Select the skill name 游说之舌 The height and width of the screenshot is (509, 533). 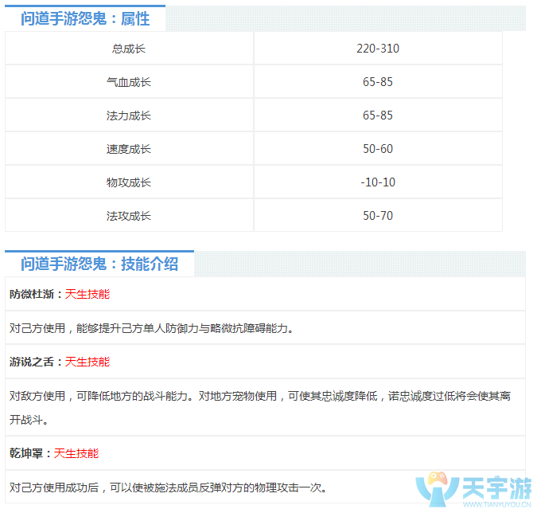[x=32, y=362]
